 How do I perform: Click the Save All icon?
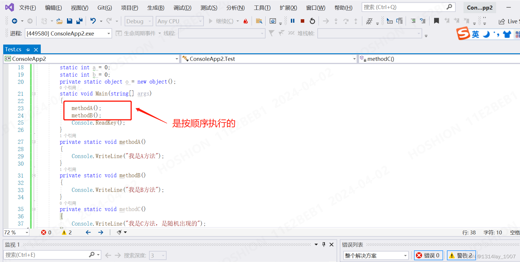79,21
